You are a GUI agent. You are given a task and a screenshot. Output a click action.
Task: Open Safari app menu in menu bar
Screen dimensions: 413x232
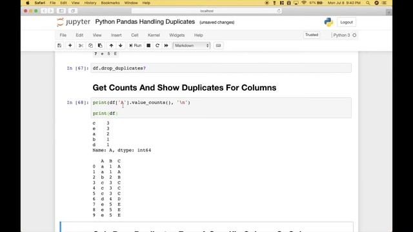(x=40, y=3)
